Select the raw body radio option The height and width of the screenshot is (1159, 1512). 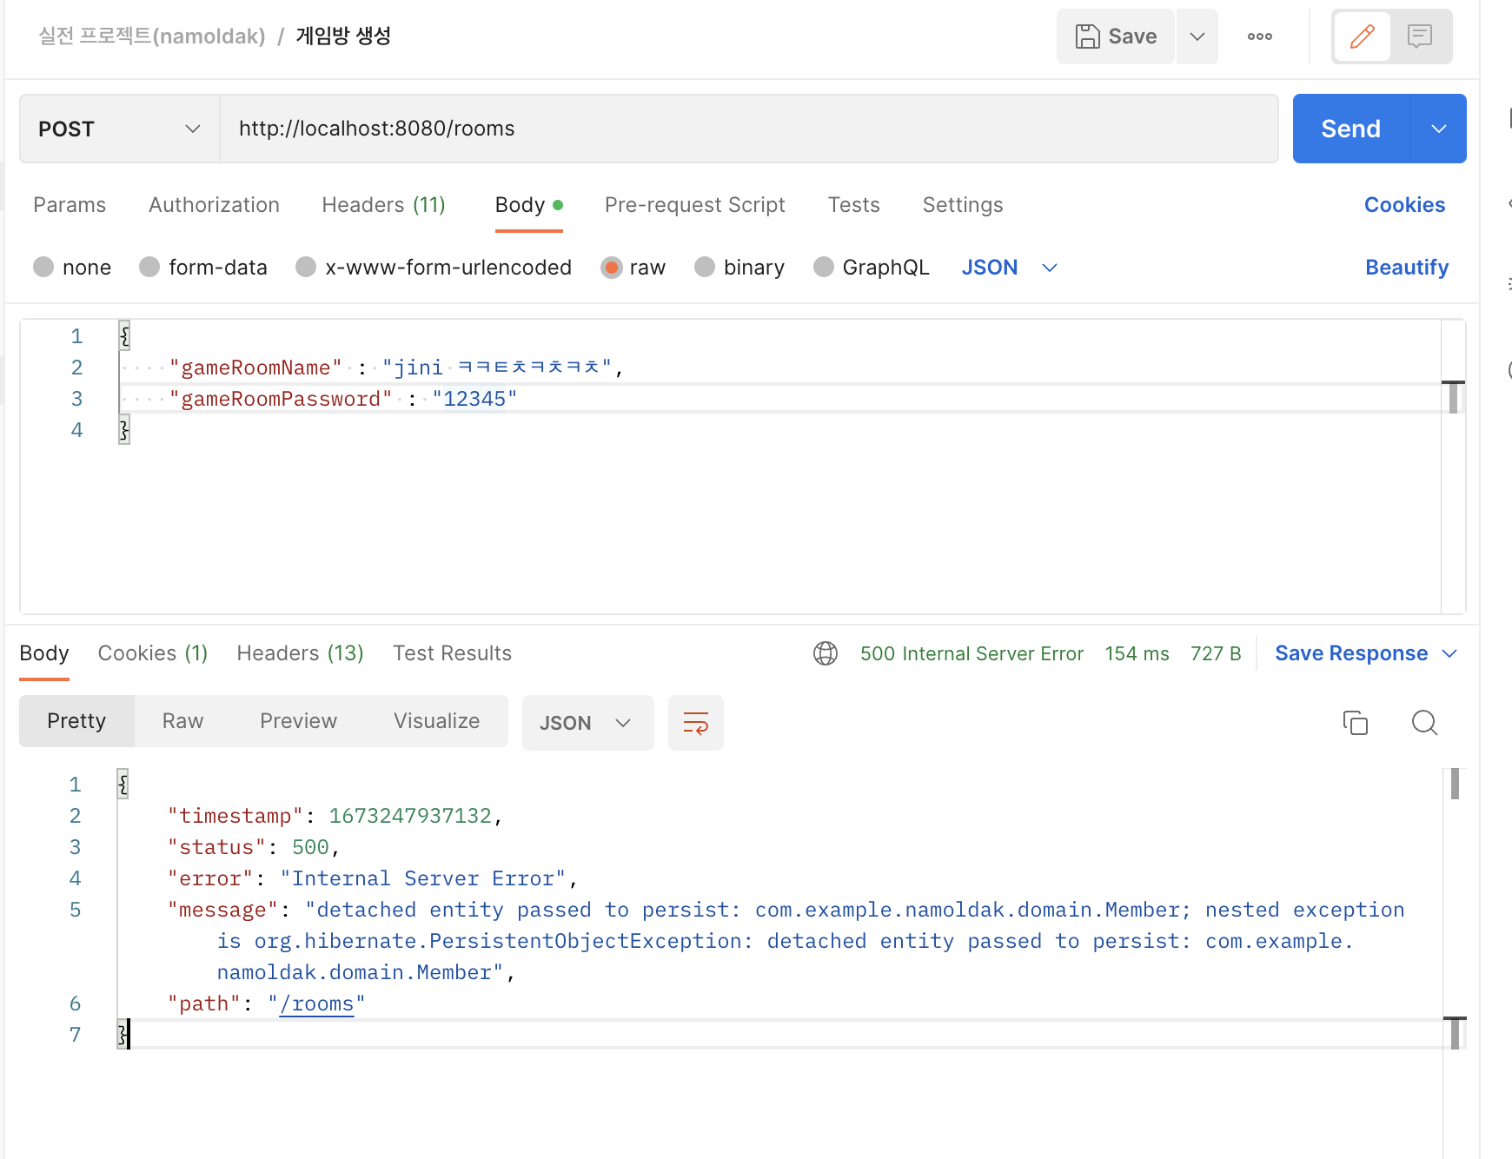click(x=612, y=267)
